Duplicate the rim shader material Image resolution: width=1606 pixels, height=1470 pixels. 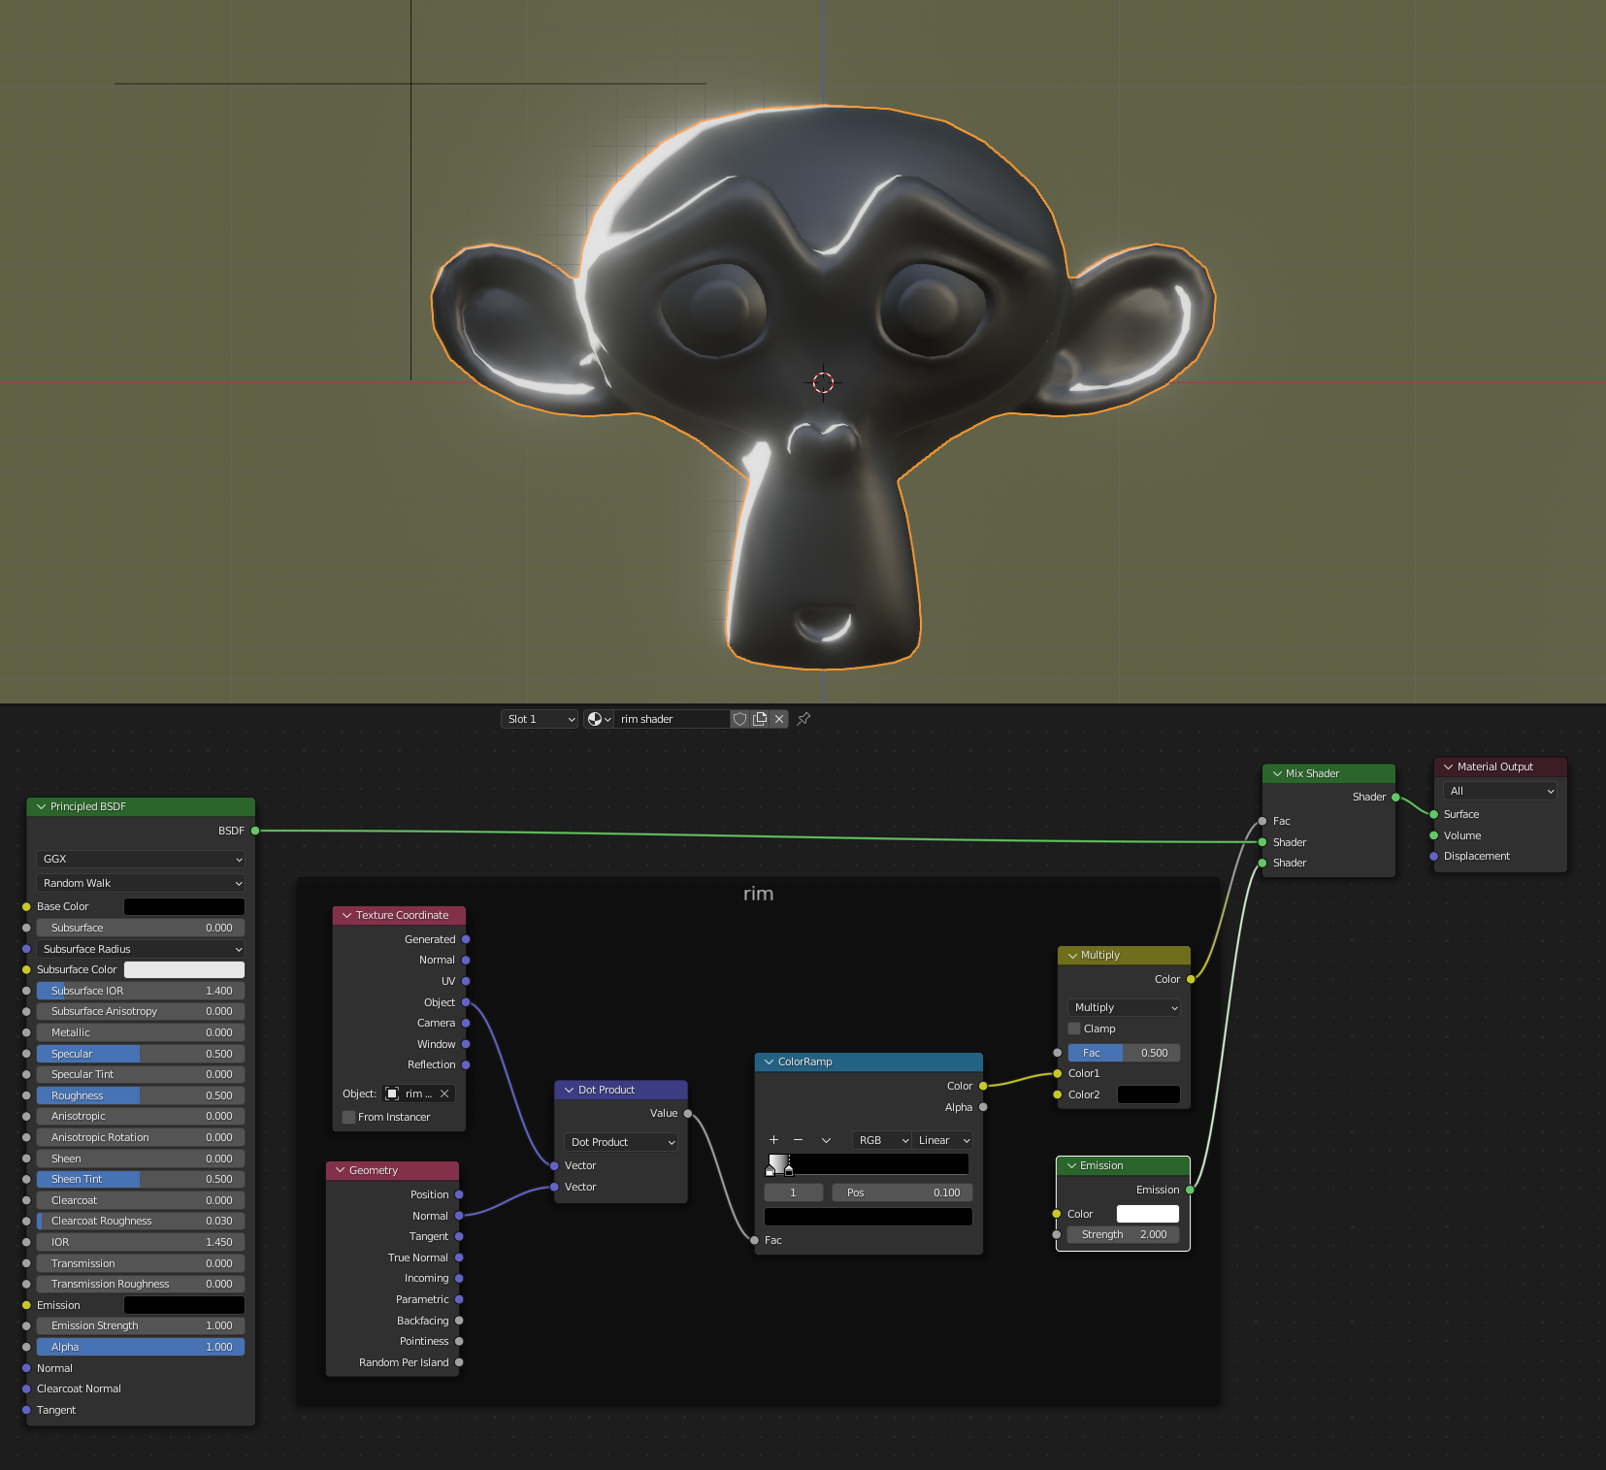760,719
